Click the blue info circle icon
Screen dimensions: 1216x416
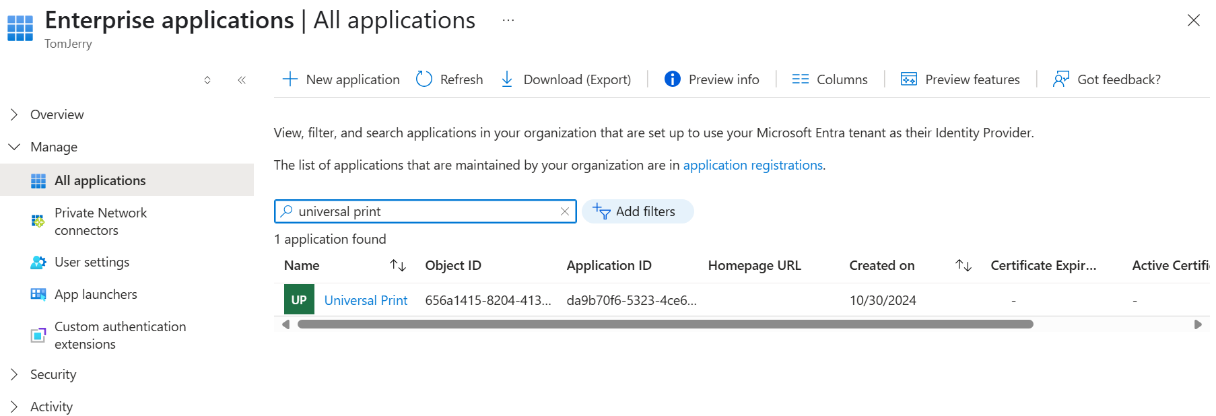(x=672, y=79)
